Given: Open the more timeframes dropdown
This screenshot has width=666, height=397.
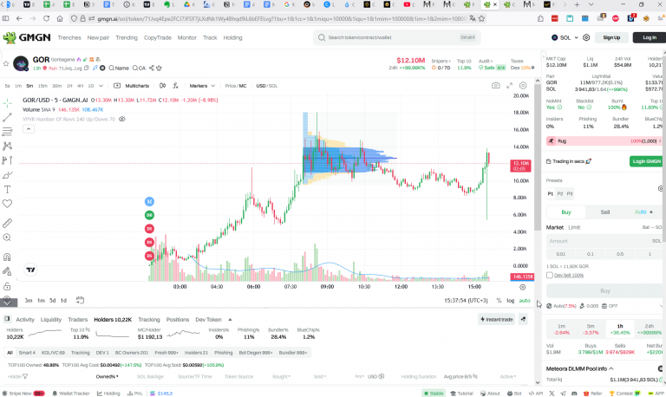Looking at the screenshot, I should coord(101,86).
